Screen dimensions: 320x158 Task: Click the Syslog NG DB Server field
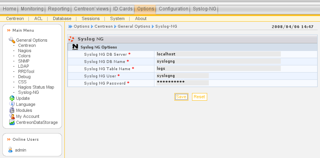click(218, 54)
